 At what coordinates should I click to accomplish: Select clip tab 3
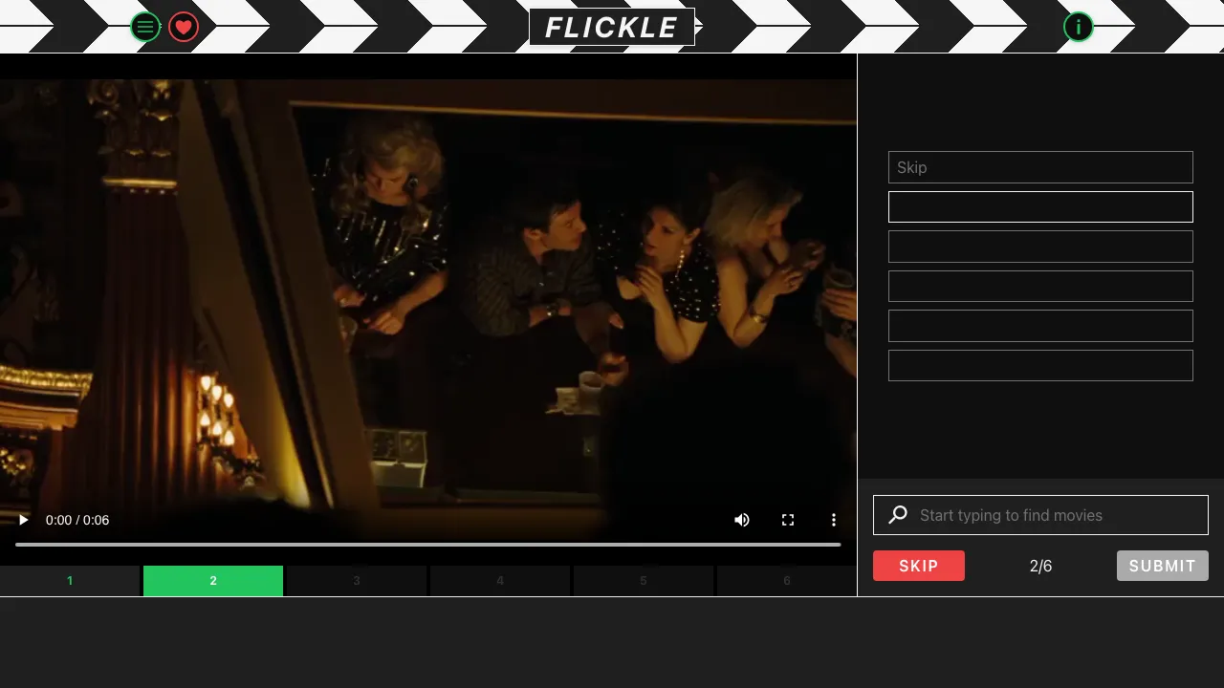357,581
